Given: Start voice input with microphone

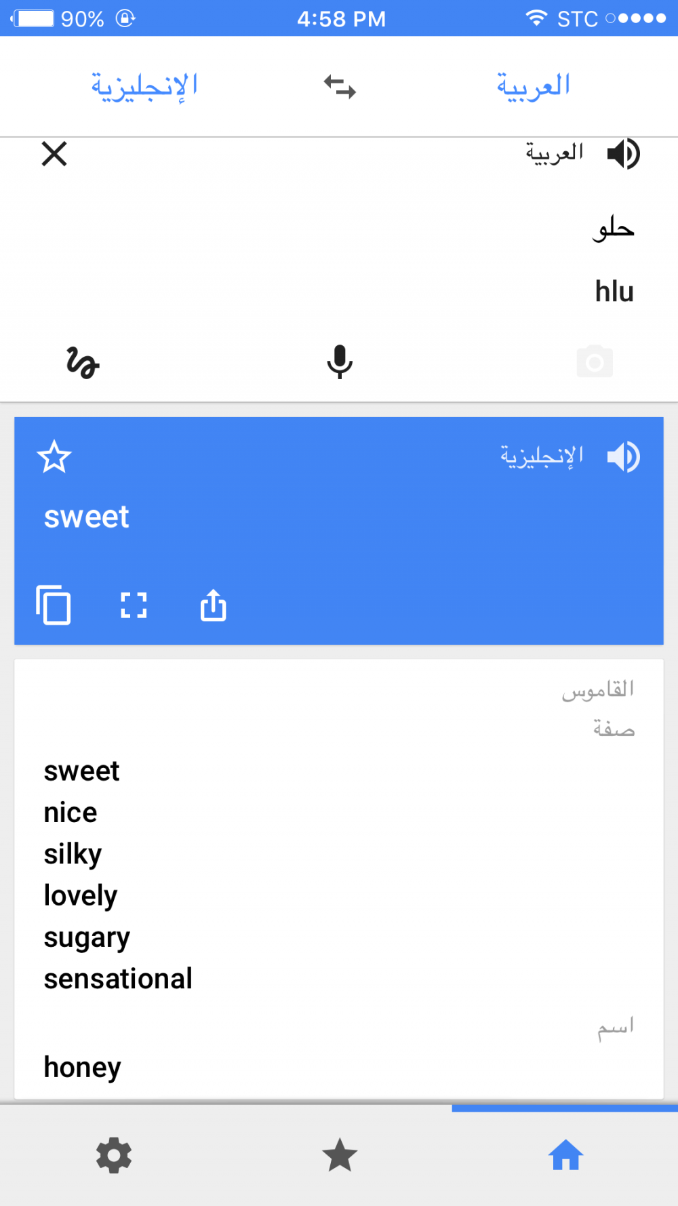Looking at the screenshot, I should 340,362.
